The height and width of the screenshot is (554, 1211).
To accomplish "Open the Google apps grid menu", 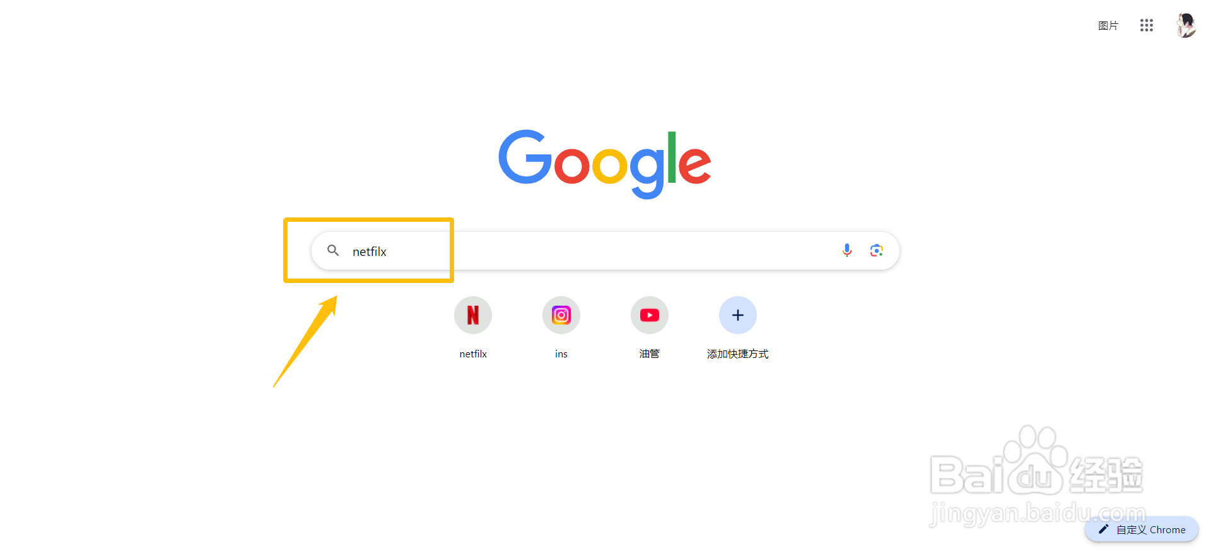I will point(1147,25).
